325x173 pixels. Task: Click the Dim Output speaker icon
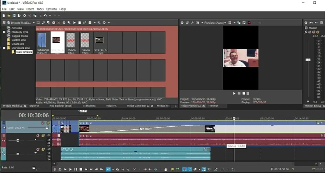[316, 23]
